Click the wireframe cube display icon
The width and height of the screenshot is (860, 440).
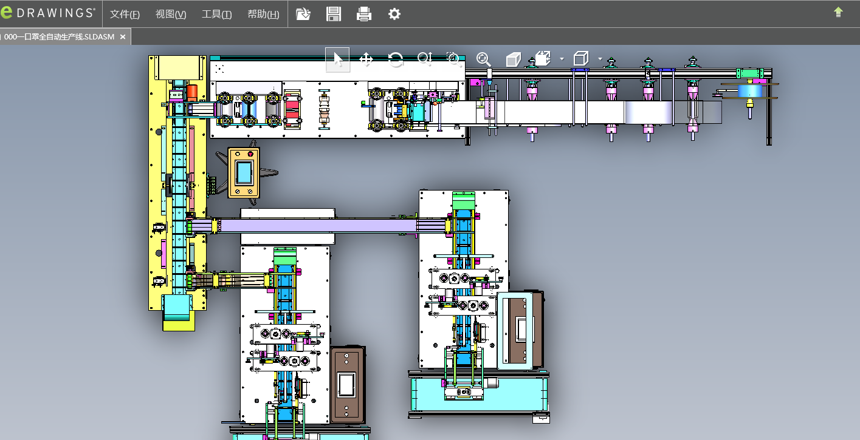581,59
